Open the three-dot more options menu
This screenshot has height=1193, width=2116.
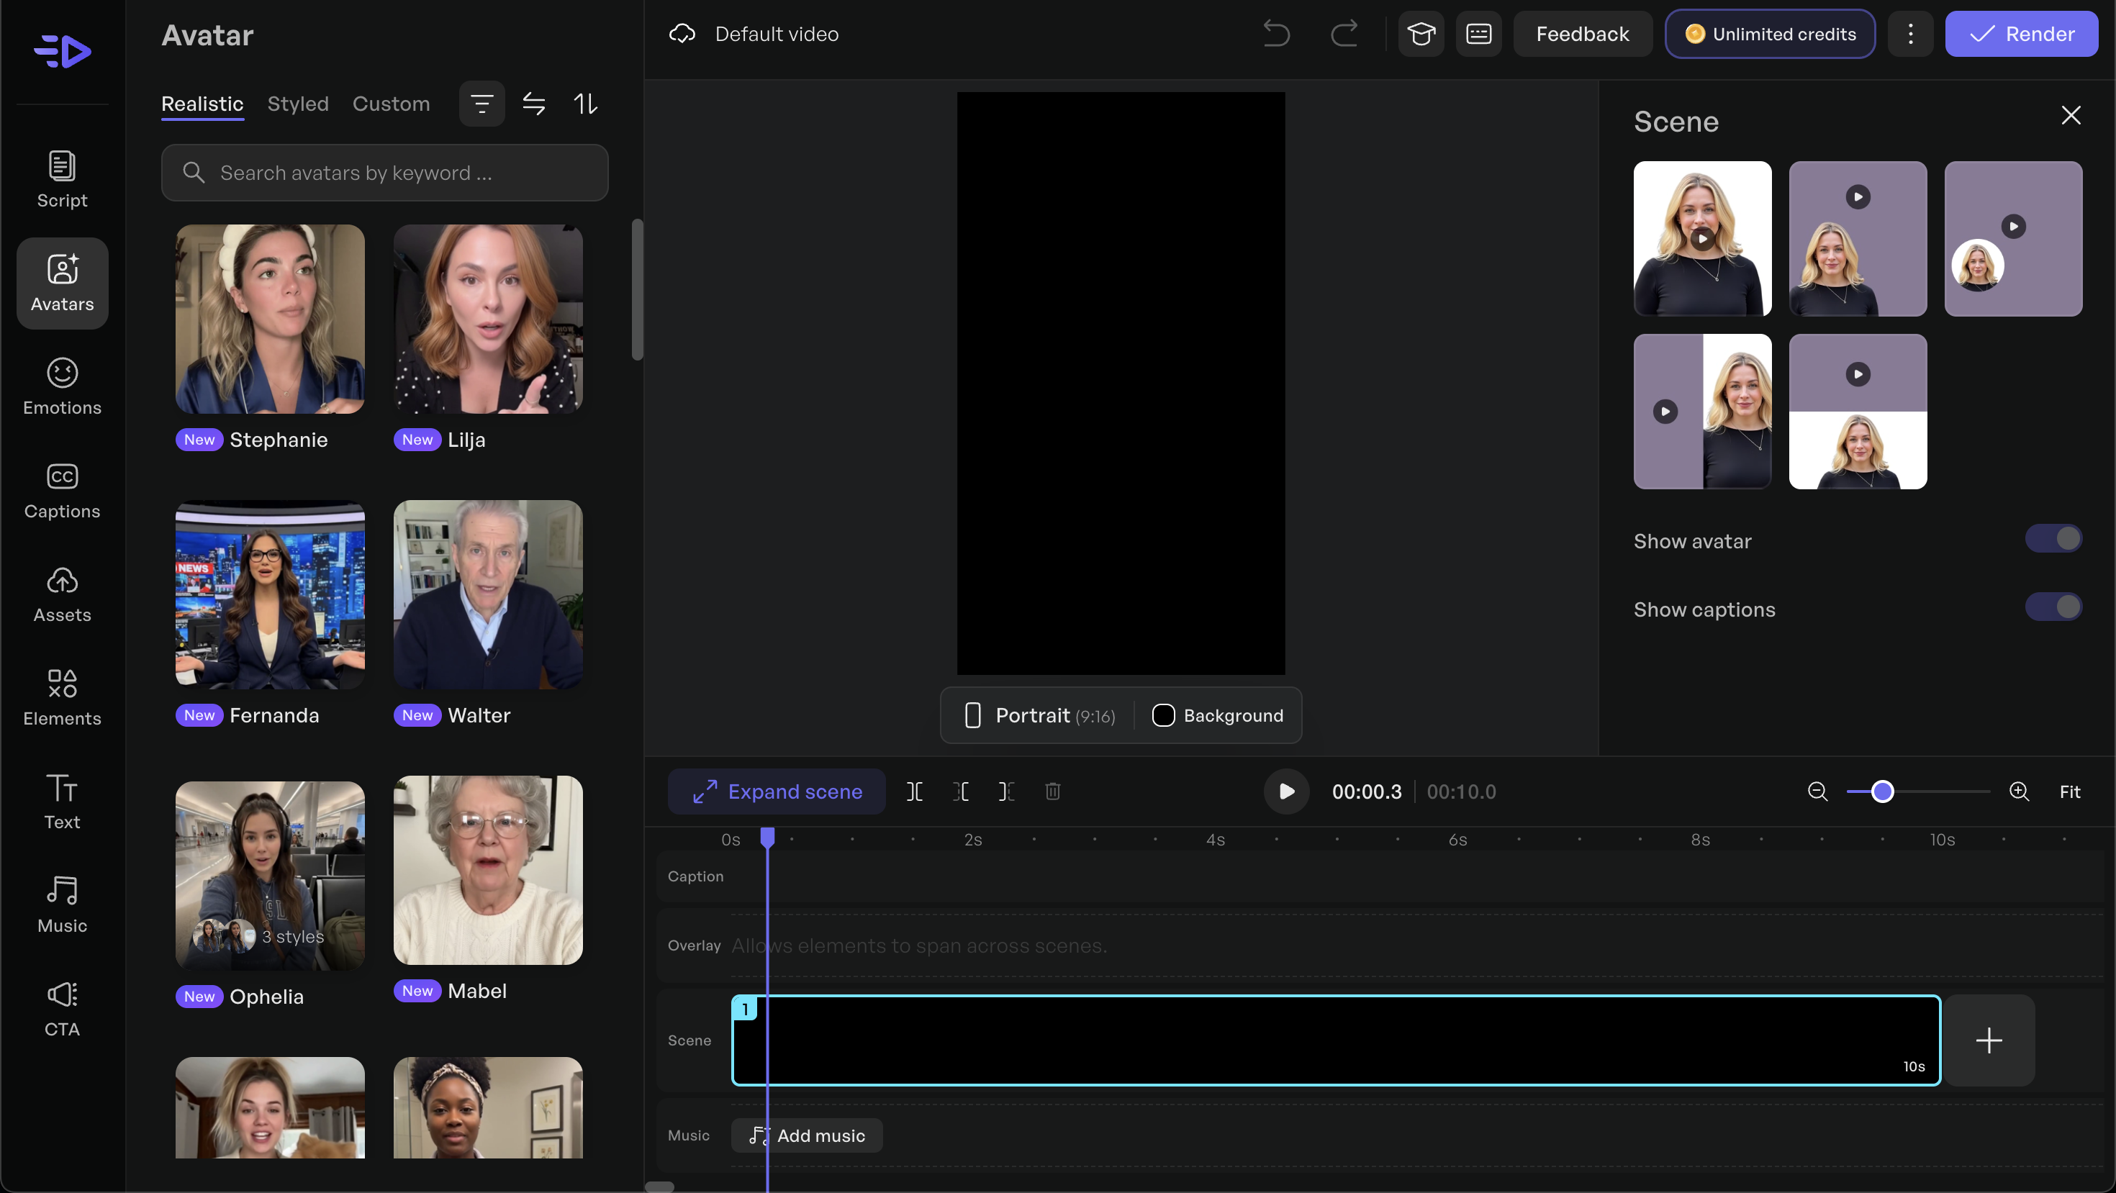1911,34
